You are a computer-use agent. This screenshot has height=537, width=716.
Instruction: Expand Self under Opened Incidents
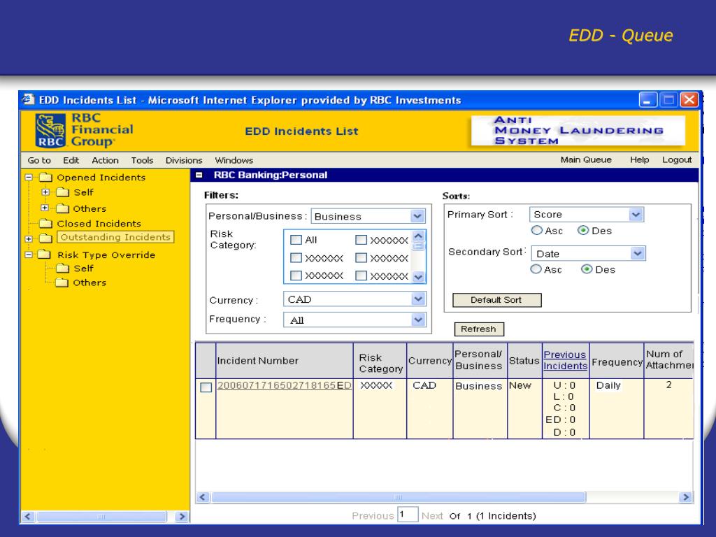[45, 192]
